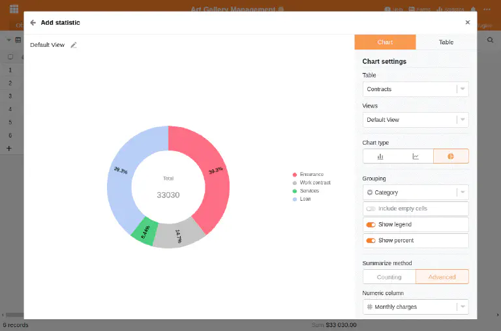Open the search icon in background table
The width and height of the screenshot is (501, 331).
coord(490,40)
